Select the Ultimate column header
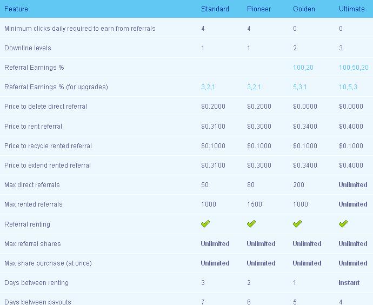Image resolution: width=373 pixels, height=305 pixels. (x=351, y=9)
